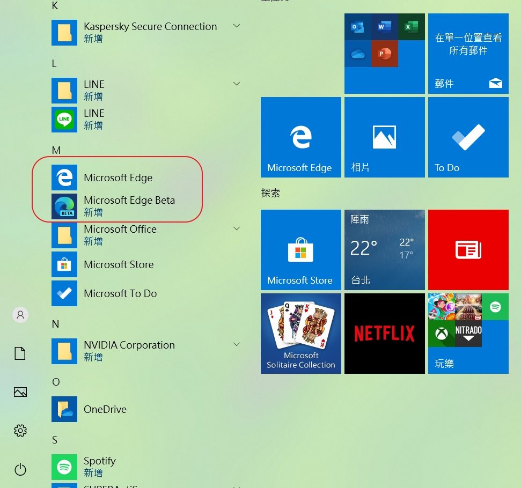Open PowerPoint icon in Office tile
Image resolution: width=521 pixels, height=488 pixels.
click(x=384, y=54)
